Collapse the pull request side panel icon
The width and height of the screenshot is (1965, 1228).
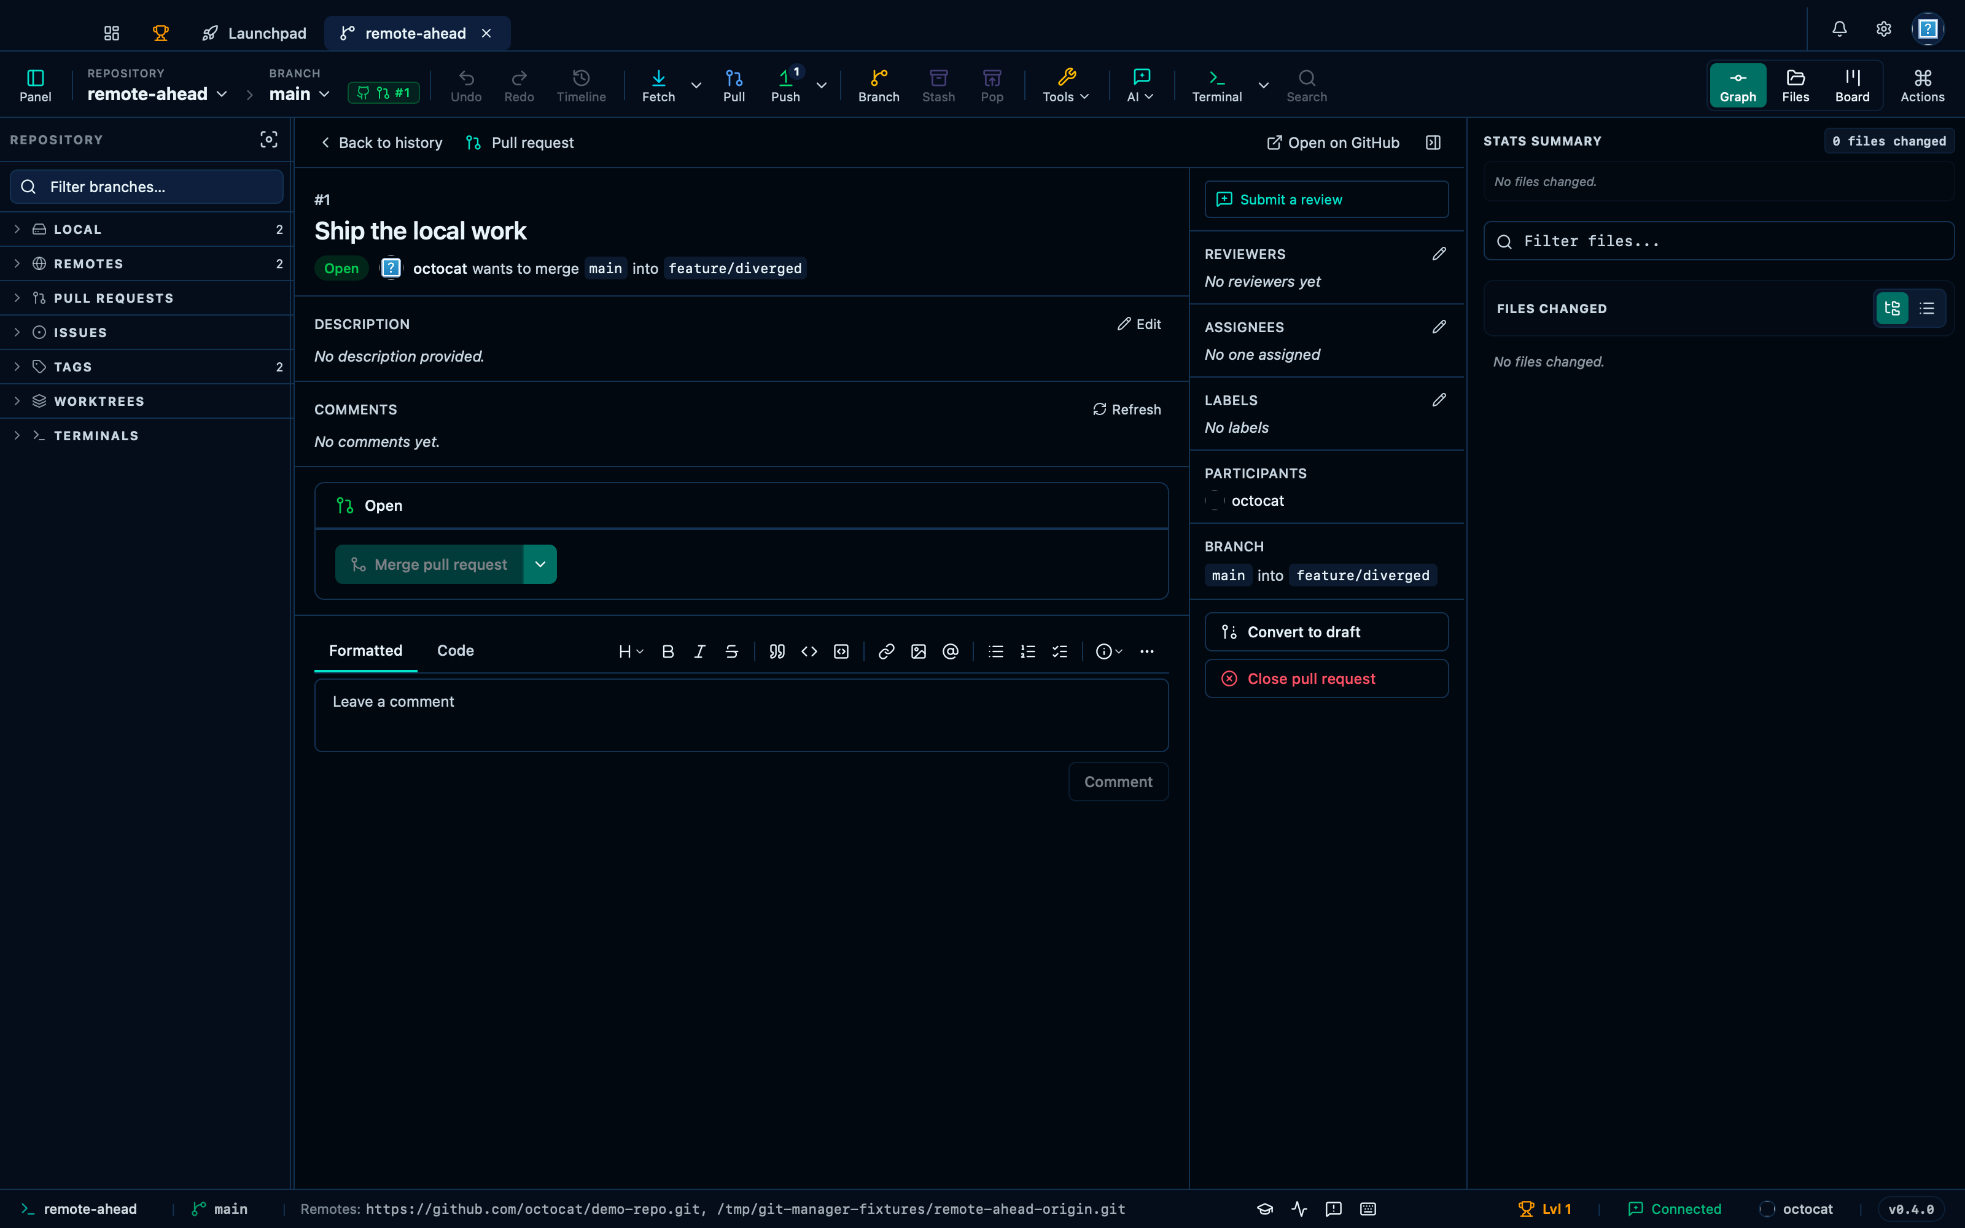(1433, 142)
